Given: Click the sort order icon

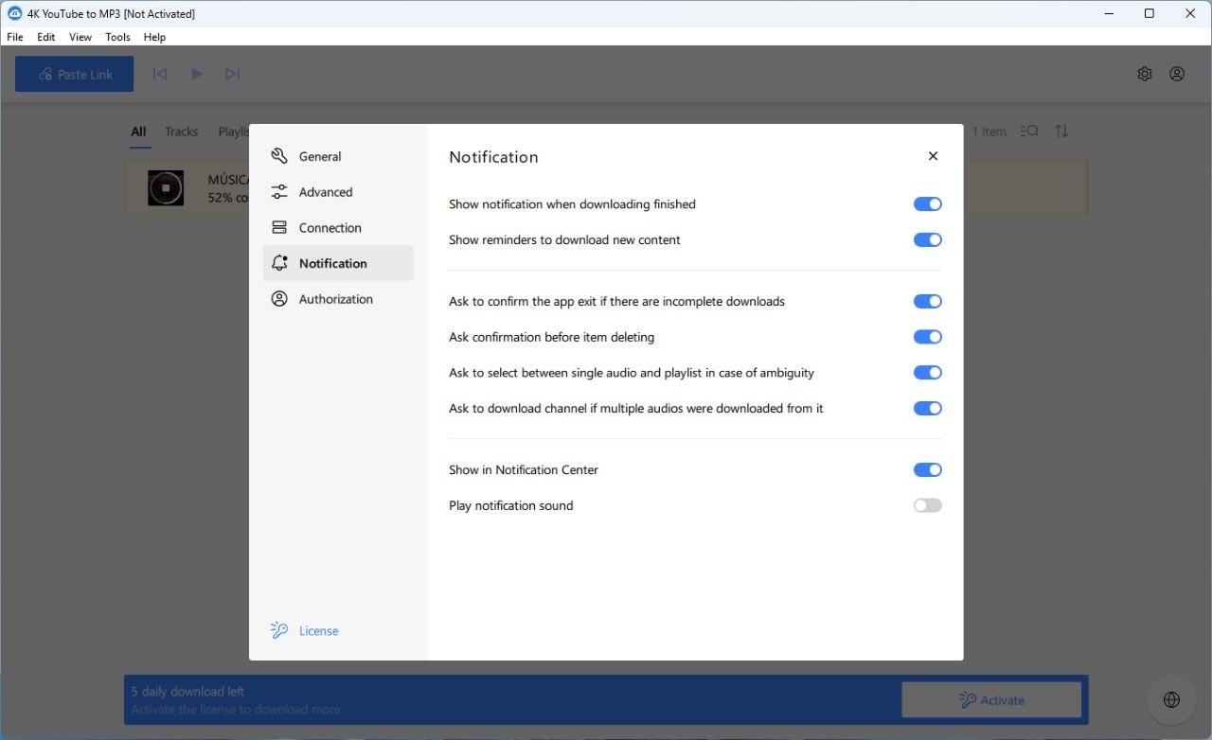Looking at the screenshot, I should pyautogui.click(x=1061, y=132).
